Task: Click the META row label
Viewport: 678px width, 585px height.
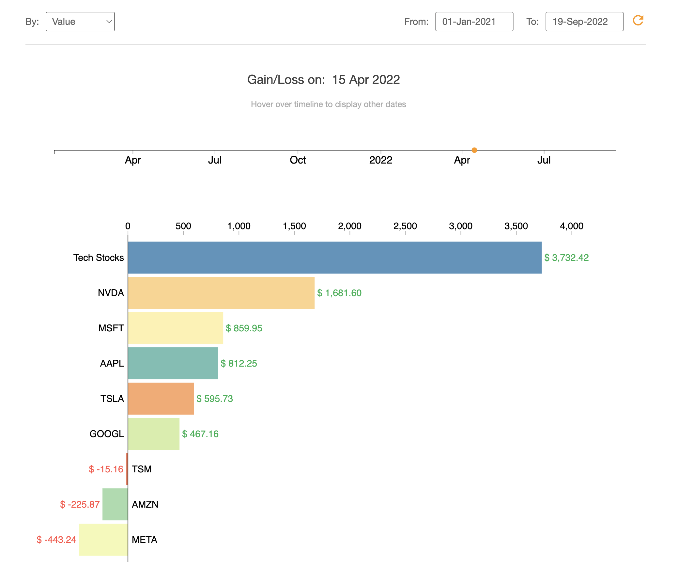Action: [145, 540]
